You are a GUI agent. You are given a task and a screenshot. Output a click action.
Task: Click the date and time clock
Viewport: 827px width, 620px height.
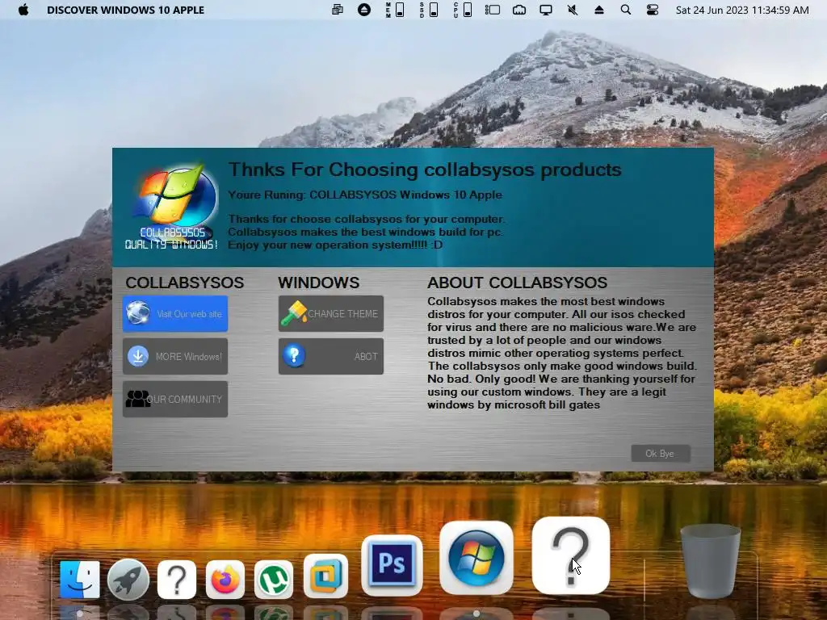pos(742,10)
